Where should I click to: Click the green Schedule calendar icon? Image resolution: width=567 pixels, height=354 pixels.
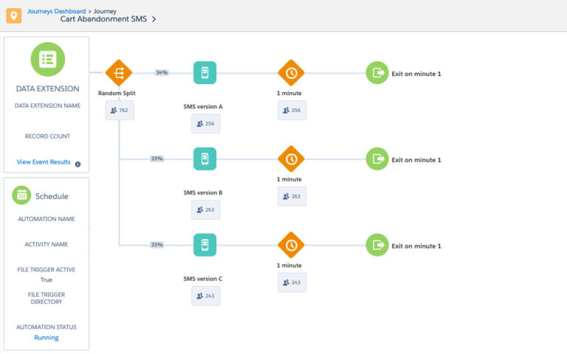22,195
